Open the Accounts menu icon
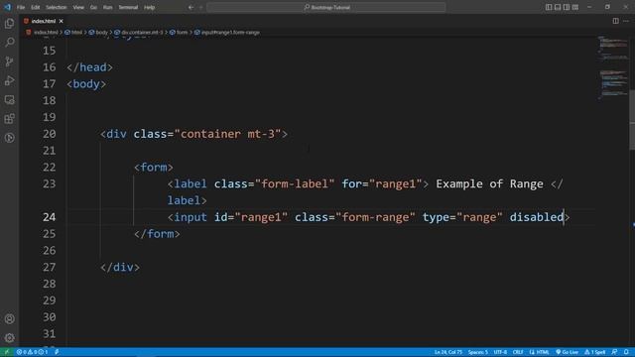 coord(9,319)
